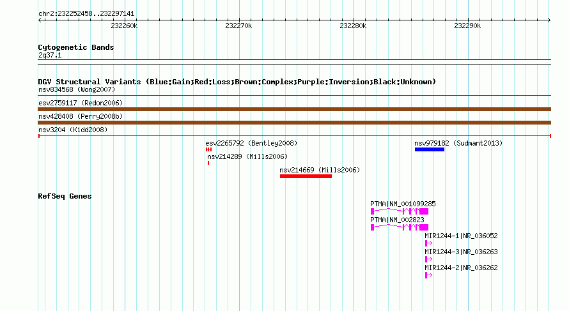Select the tiny red nsv214289 marker
Viewport: 569px width, 311px height.
(208, 163)
